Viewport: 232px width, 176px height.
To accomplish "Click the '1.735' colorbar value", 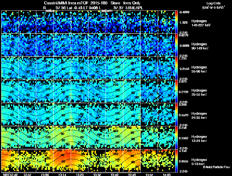I will click(183, 58).
